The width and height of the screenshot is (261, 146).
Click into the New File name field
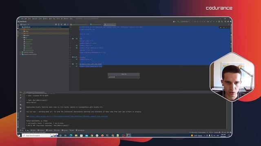click(x=124, y=77)
